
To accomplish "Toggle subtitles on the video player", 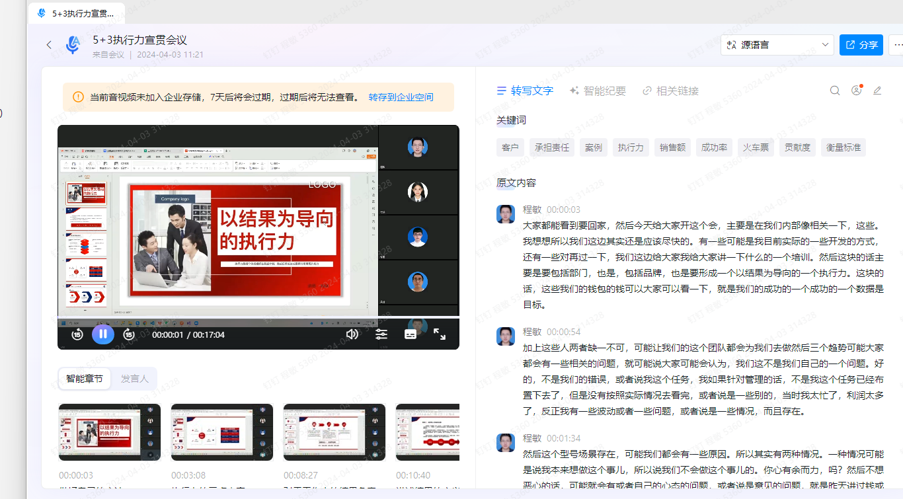I will (411, 334).
